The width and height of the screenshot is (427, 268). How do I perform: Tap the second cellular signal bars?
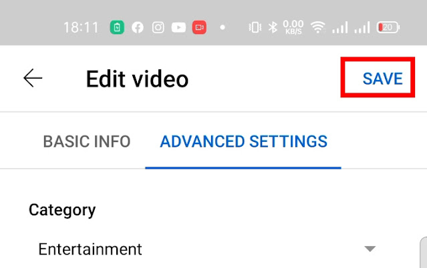click(362, 27)
